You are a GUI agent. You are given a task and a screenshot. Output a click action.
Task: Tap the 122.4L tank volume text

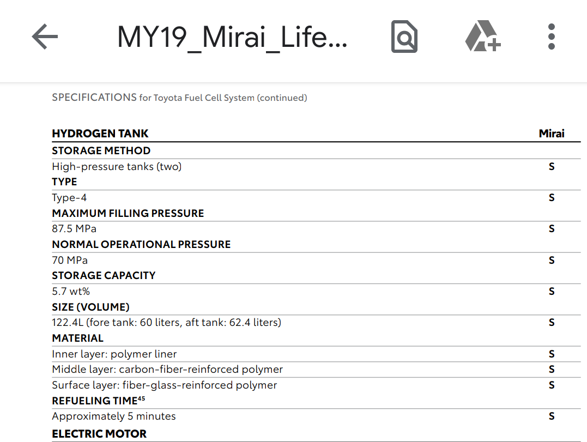(x=166, y=323)
